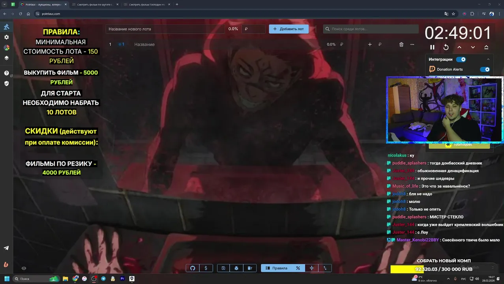Reset the auction timer
The height and width of the screenshot is (284, 504).
(446, 47)
